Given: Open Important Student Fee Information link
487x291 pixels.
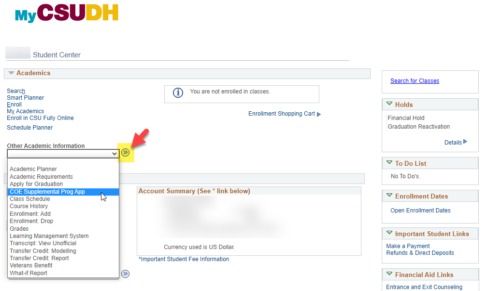Looking at the screenshot, I should click(184, 259).
